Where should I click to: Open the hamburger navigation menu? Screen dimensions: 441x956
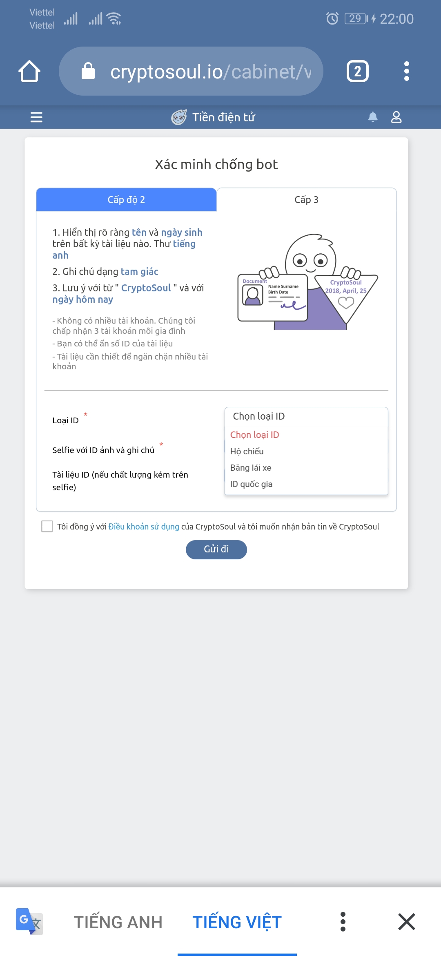tap(36, 118)
